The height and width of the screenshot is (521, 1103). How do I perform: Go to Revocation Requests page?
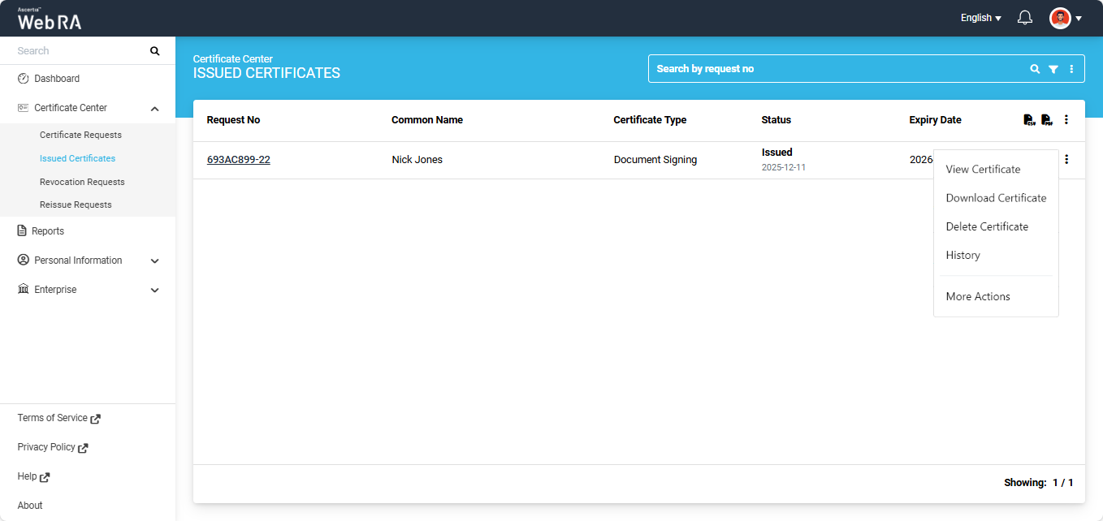click(x=82, y=182)
